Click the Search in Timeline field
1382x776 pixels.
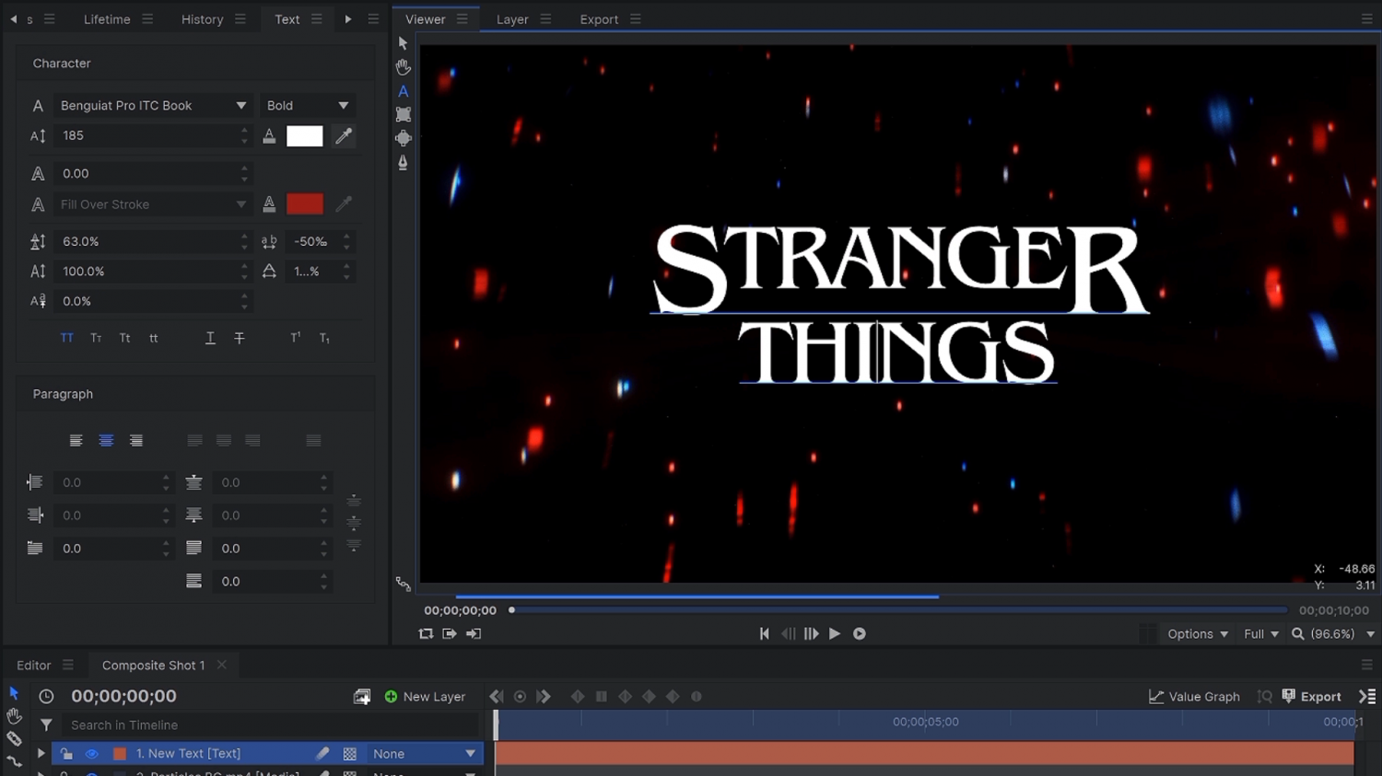tap(267, 725)
